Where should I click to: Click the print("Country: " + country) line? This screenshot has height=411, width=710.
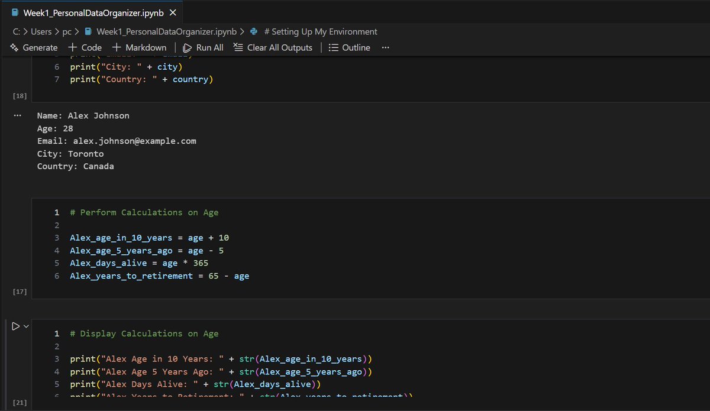(141, 79)
